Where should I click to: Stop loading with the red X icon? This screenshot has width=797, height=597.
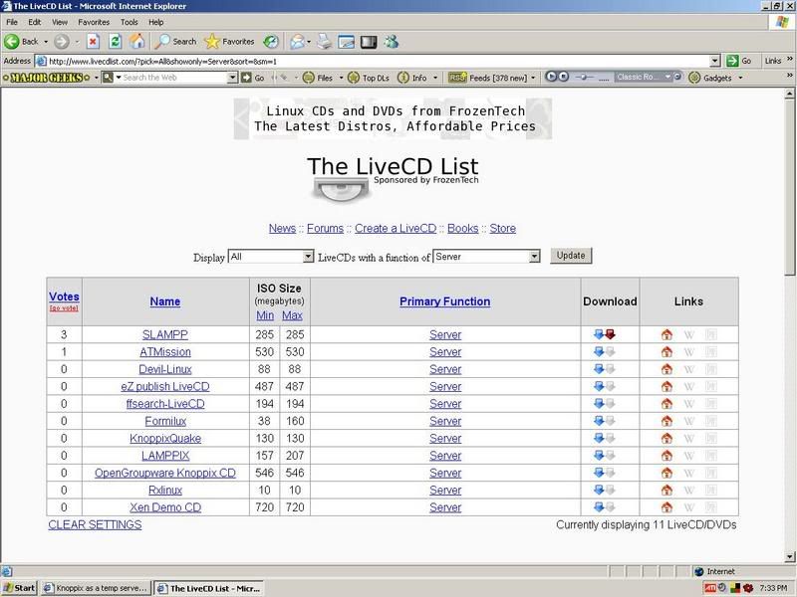93,42
